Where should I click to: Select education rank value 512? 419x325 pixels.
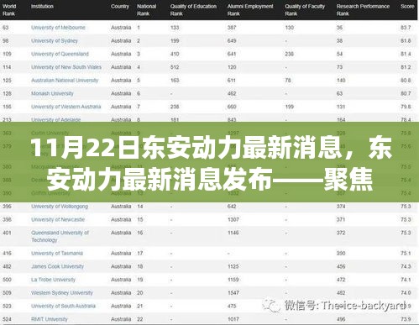point(175,67)
